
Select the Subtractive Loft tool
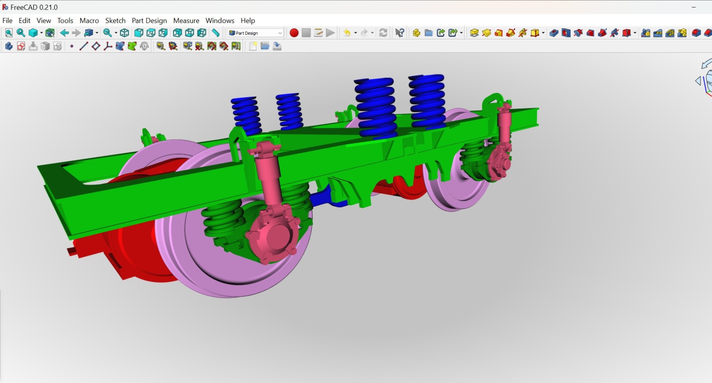click(591, 33)
